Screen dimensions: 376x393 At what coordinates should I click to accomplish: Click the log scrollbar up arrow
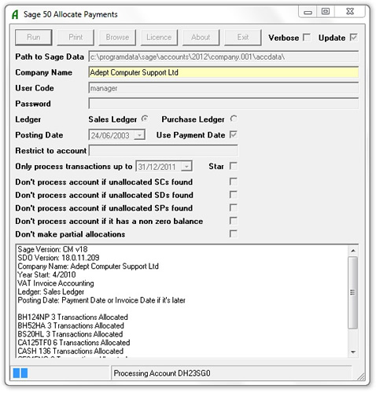tap(353, 251)
